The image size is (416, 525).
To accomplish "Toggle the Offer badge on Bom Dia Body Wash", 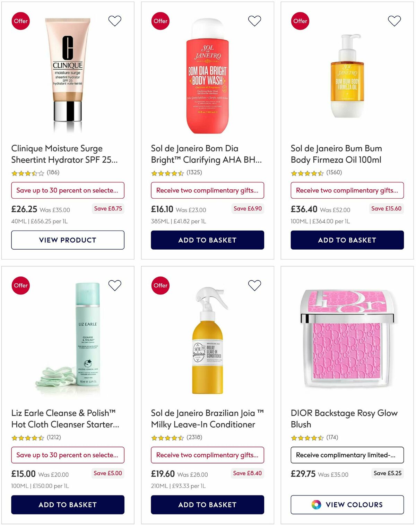I will [160, 21].
